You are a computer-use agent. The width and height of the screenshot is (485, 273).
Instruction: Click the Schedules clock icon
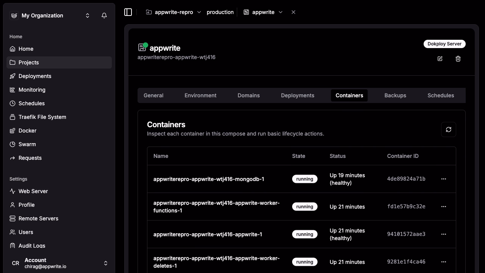point(13,103)
